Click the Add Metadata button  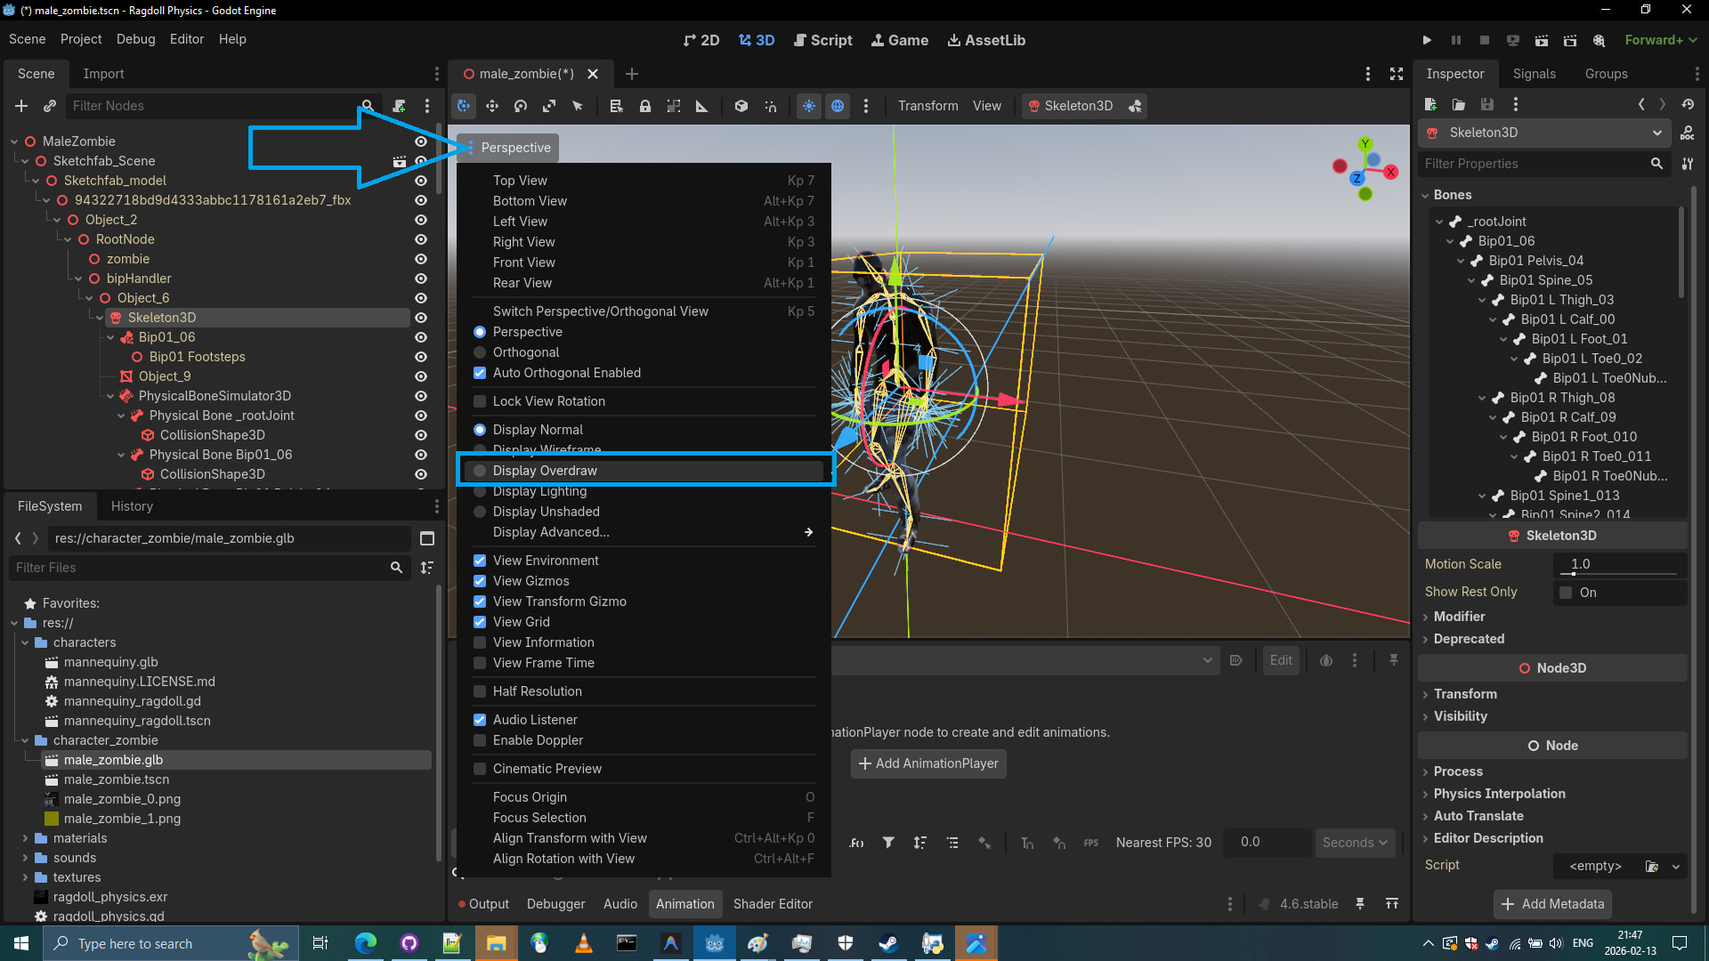1553,904
